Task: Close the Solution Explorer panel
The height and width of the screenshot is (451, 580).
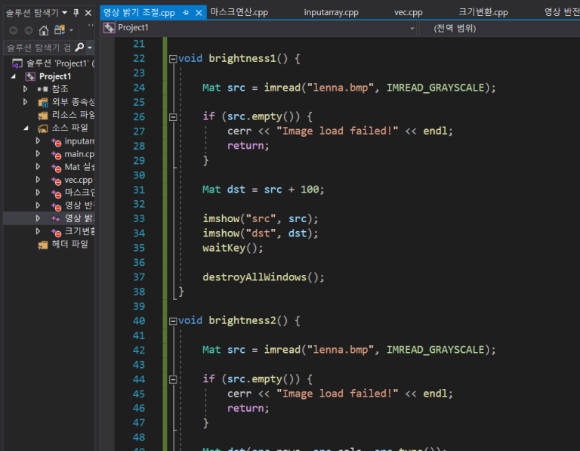Action: pyautogui.click(x=88, y=13)
